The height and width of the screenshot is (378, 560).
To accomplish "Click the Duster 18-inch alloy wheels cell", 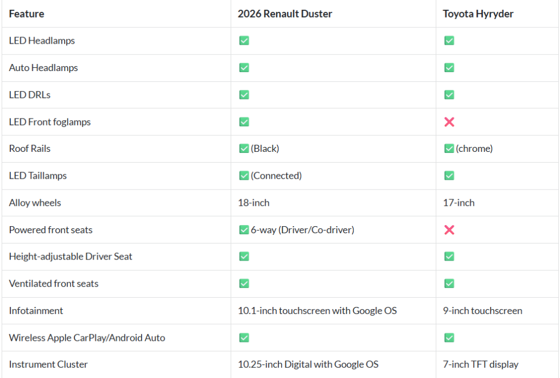I will point(254,203).
